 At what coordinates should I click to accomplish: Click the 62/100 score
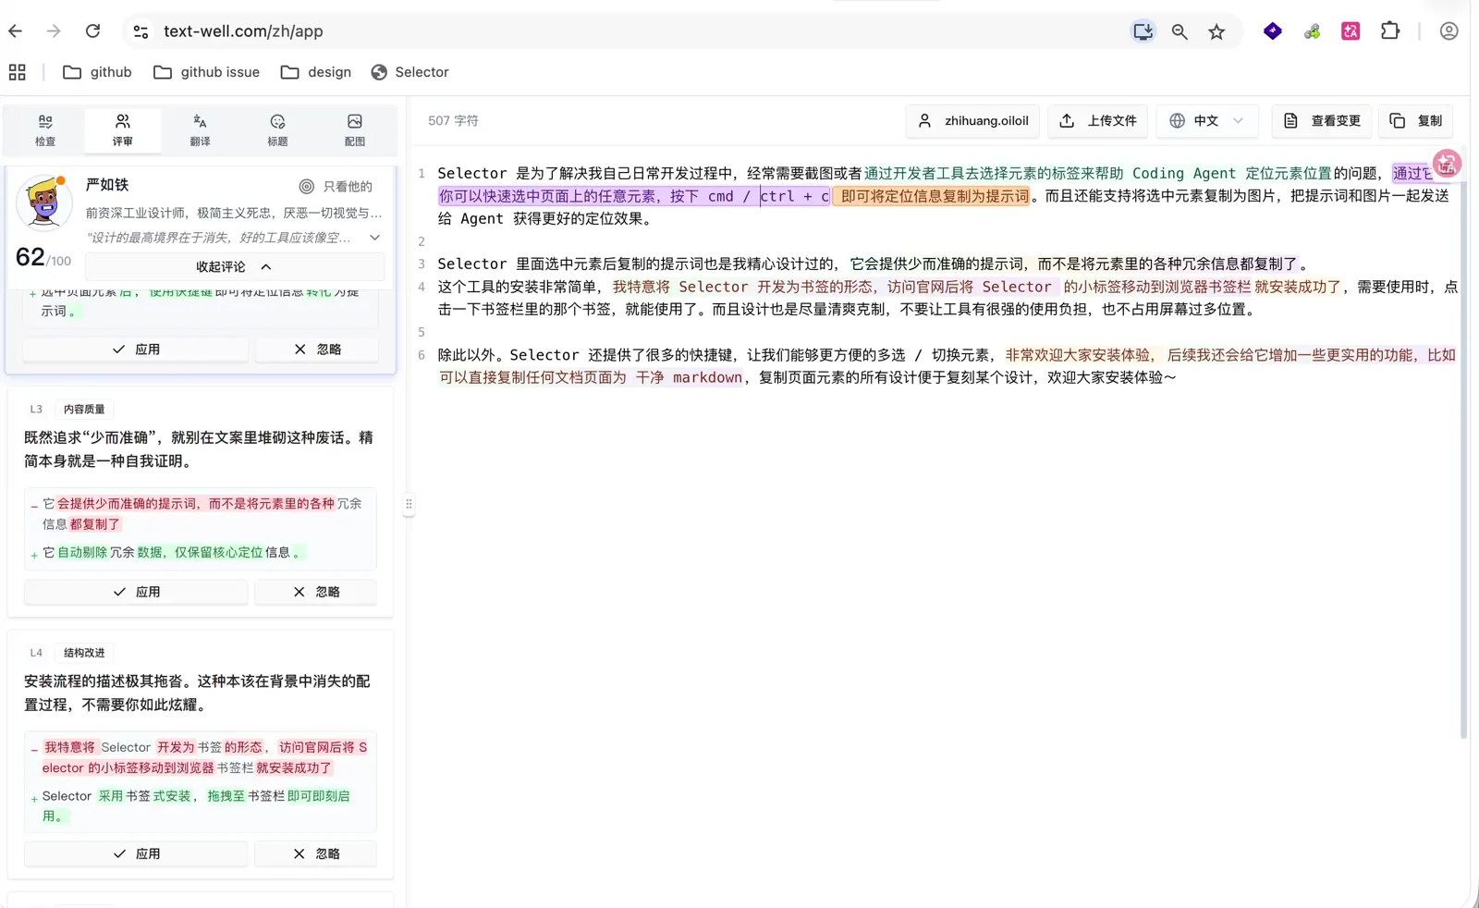point(43,257)
